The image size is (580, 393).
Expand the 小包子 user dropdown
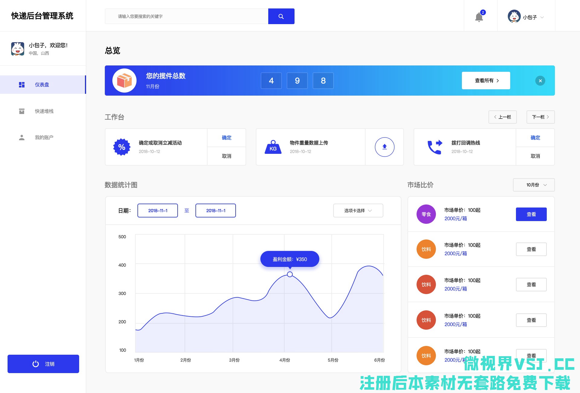tap(526, 17)
